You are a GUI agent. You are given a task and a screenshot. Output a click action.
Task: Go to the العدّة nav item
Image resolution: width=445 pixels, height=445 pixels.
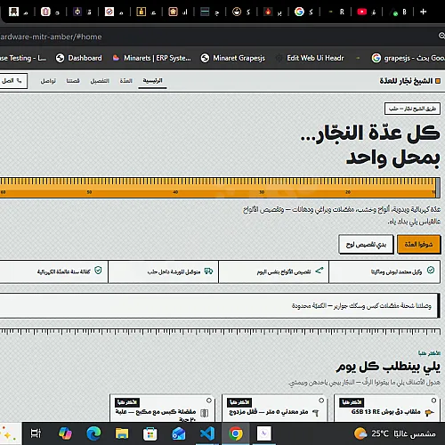(x=125, y=81)
